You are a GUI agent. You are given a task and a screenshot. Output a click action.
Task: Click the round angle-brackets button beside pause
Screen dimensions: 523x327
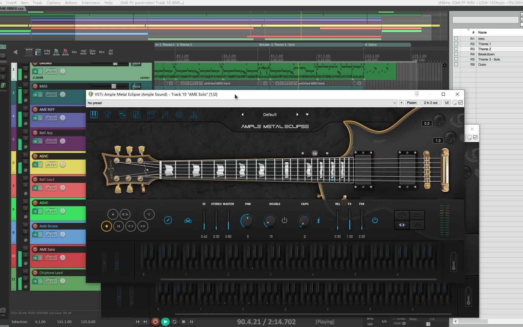(131, 226)
